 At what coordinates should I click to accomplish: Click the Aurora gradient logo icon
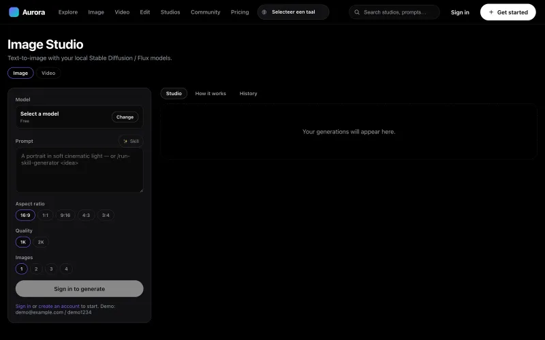tap(14, 12)
